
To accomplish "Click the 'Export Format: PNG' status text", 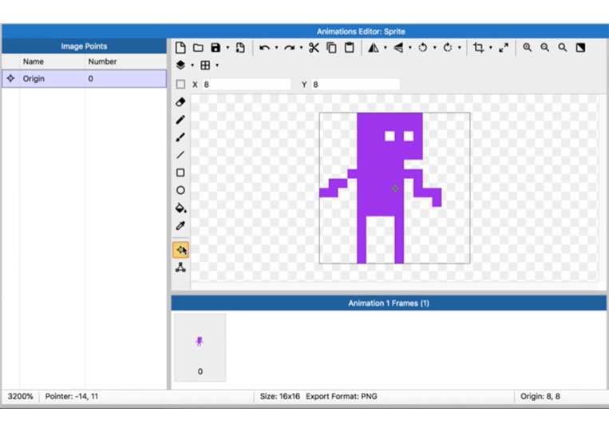I will (342, 397).
